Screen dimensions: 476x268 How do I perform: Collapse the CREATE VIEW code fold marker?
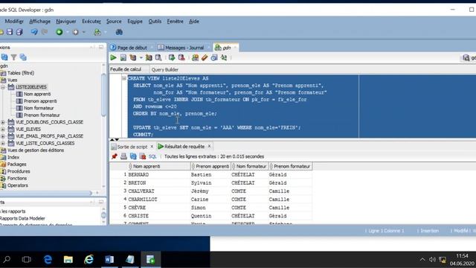(124, 78)
